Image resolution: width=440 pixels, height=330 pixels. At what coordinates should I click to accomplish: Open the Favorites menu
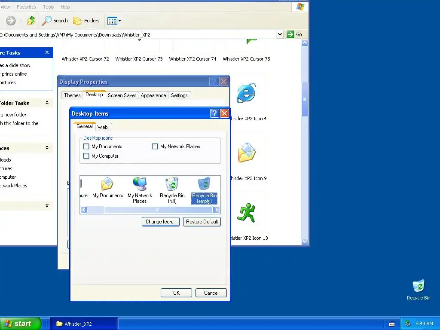pos(26,7)
